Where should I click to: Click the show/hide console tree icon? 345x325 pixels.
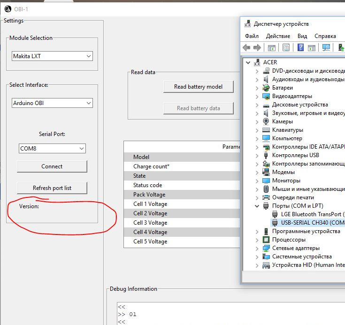[271, 48]
